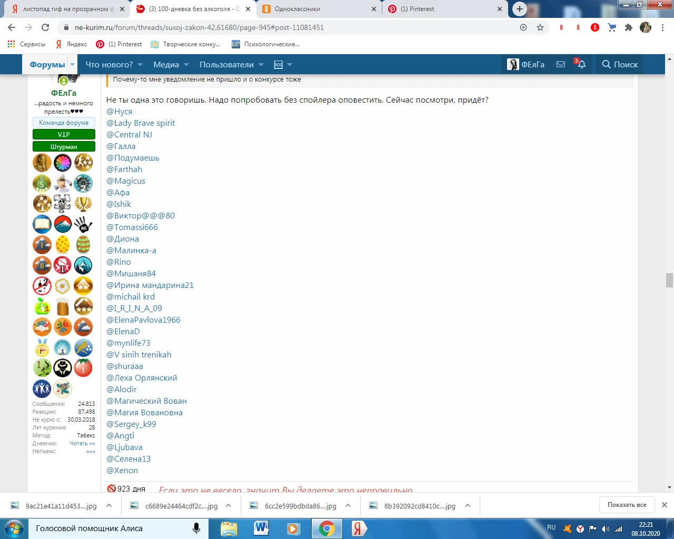674x539 pixels.
Task: Open the notifications bell with 3 alerts
Action: [581, 64]
